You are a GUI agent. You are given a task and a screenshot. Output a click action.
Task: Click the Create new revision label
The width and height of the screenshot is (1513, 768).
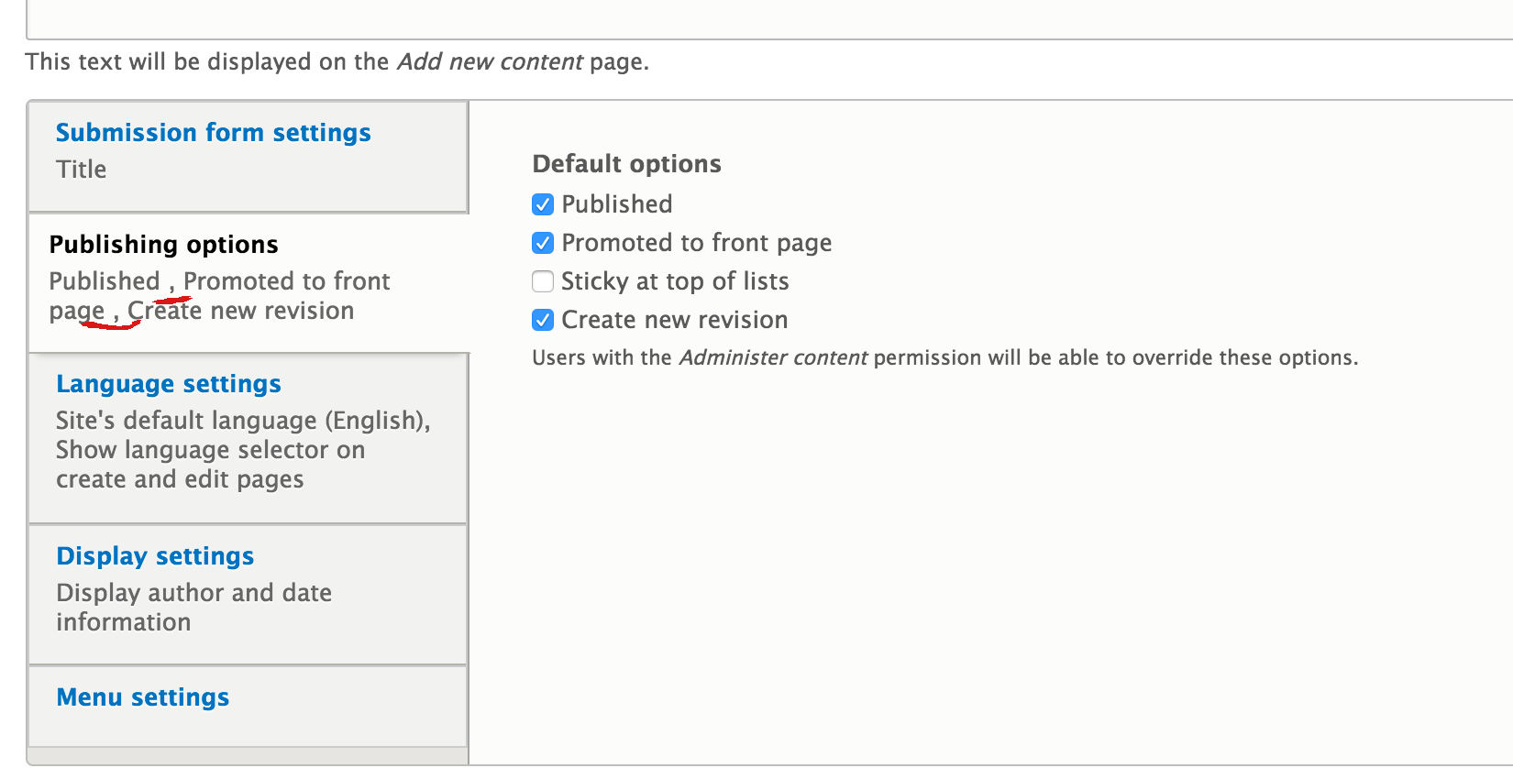coord(675,320)
